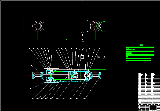The width and height of the screenshot is (160, 111).
Task: Select the left mounting eye in top view
Action: click(38, 26)
